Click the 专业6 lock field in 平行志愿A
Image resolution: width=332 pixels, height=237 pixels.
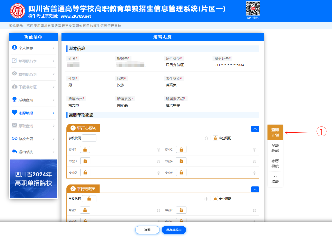[181, 172]
